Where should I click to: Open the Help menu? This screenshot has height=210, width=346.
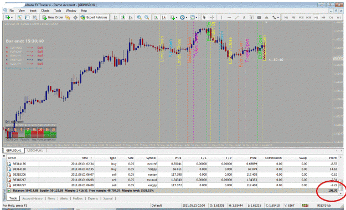coord(84,11)
